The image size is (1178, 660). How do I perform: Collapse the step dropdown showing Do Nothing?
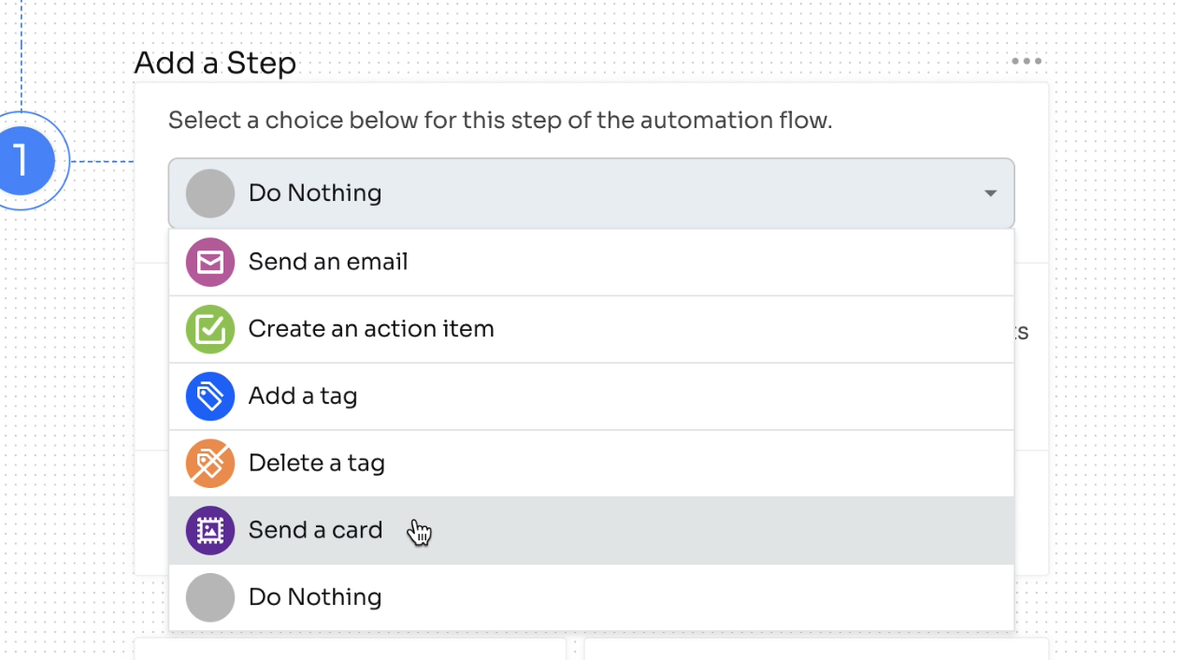pyautogui.click(x=591, y=194)
